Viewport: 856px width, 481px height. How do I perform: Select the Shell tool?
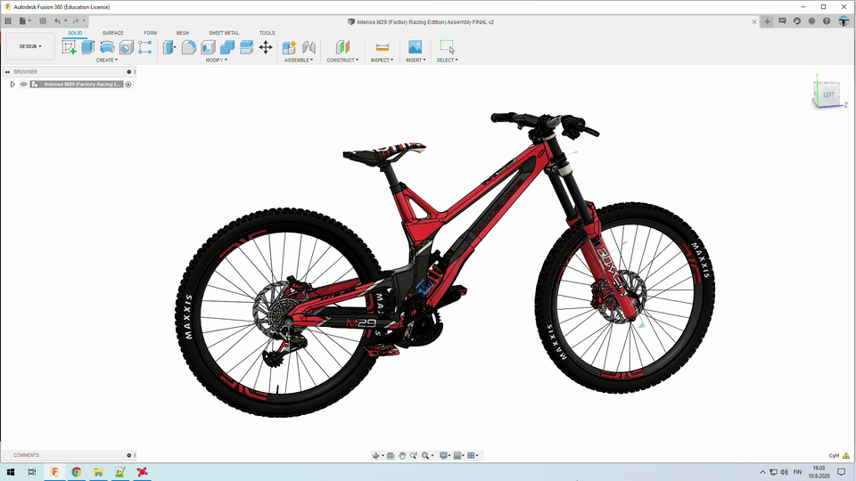point(208,47)
